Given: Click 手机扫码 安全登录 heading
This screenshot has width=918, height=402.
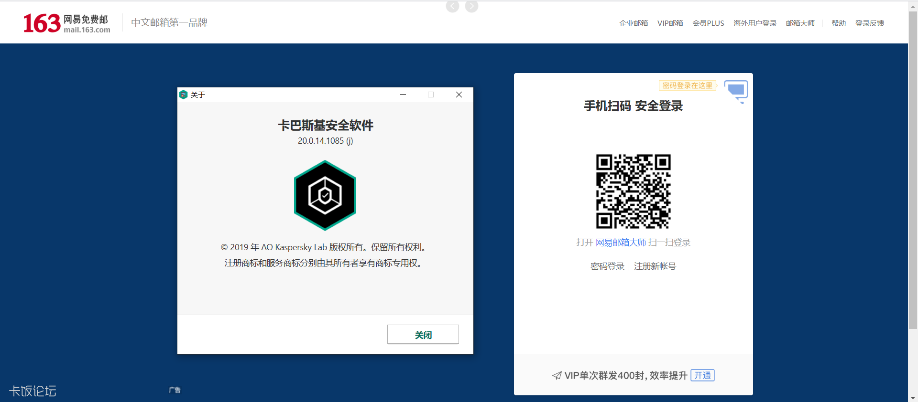Looking at the screenshot, I should [x=634, y=106].
